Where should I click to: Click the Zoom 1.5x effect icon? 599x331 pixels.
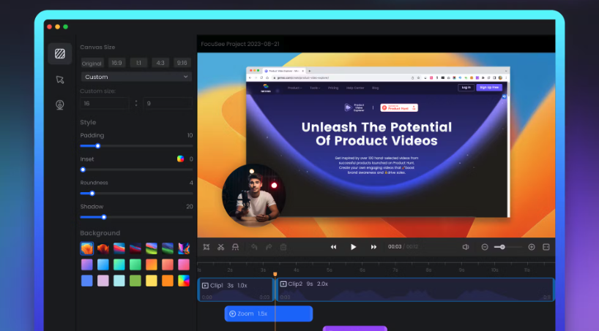pos(232,314)
